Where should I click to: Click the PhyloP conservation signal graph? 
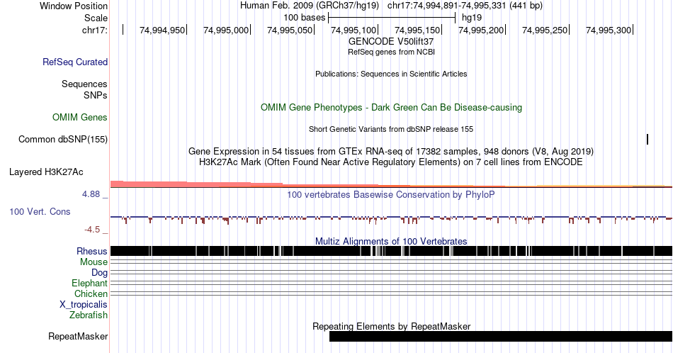[x=391, y=219]
